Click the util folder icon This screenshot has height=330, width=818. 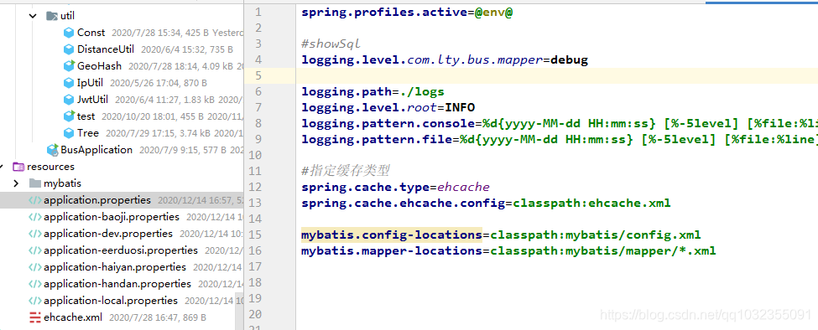pos(52,16)
